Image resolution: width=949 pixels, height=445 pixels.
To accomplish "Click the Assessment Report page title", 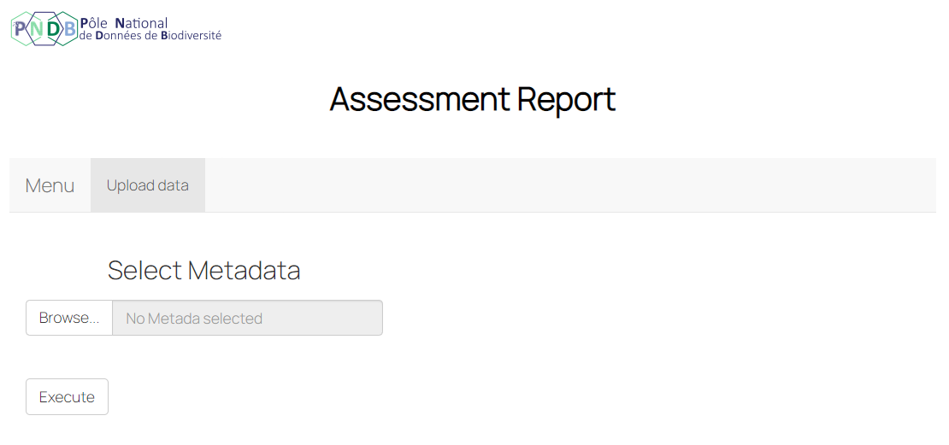I will pos(473,99).
